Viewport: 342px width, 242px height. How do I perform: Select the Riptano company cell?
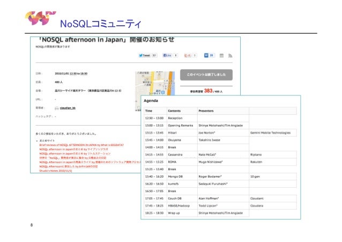(x=273, y=155)
